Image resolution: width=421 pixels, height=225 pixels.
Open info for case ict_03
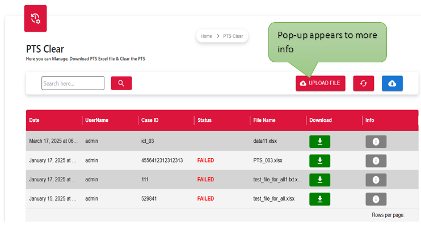376,142
